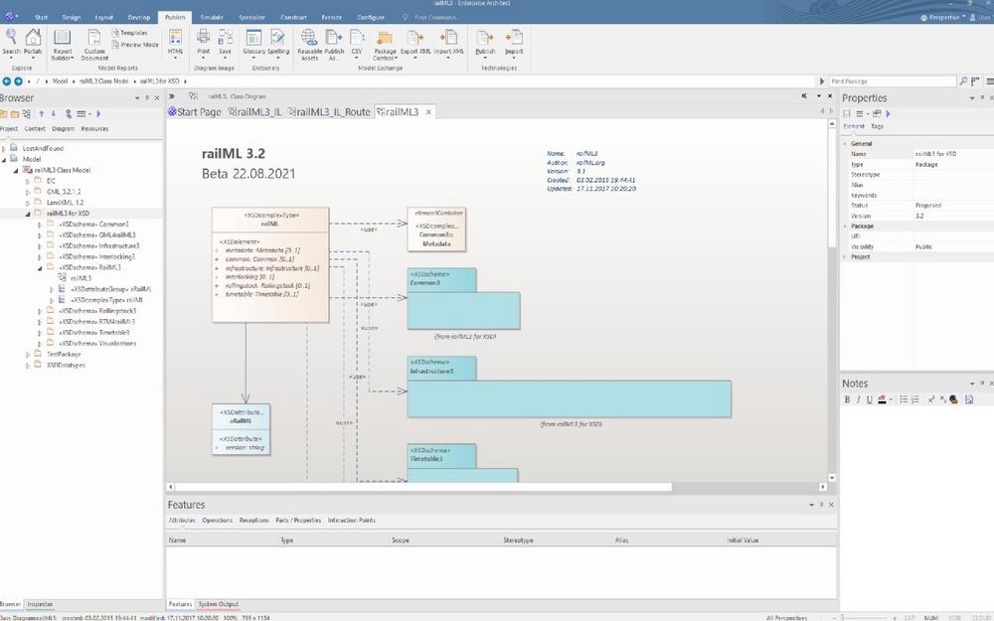Switch to the Simulate ribbon tab
This screenshot has height=621, width=994.
(x=211, y=18)
